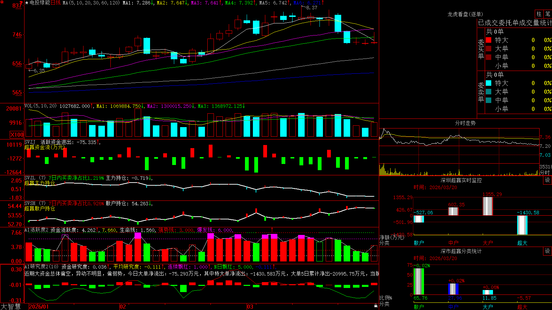
Task: Click the intraday price label 7.36
Action: click(x=545, y=137)
